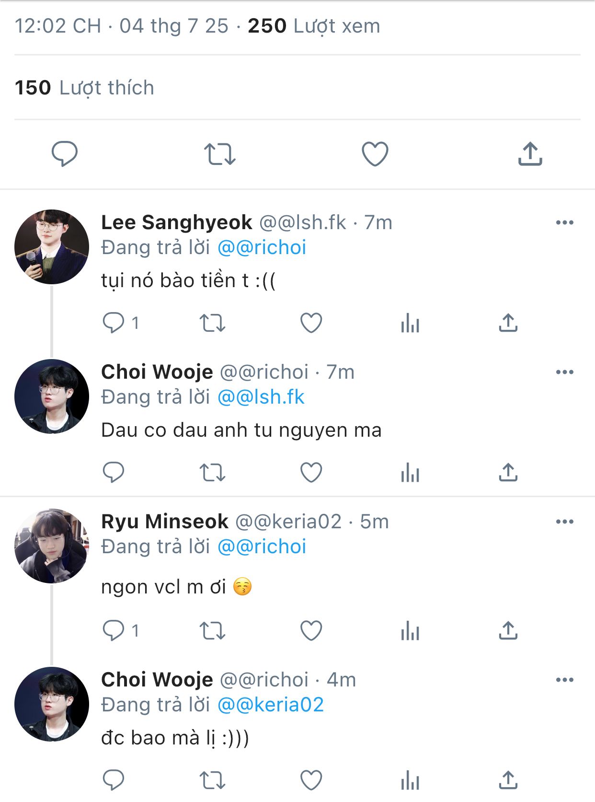View analytics for Lee Sanghyeok's reply
The height and width of the screenshot is (802, 595).
410,323
